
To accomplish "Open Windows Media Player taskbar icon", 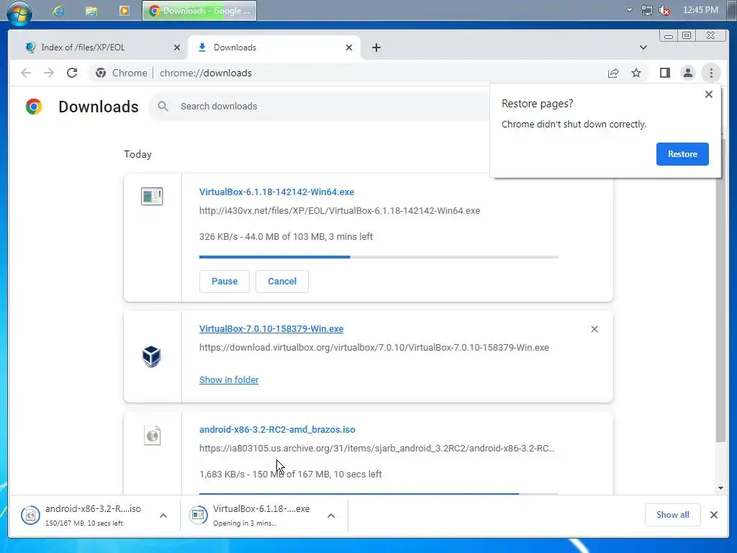I will coord(124,11).
